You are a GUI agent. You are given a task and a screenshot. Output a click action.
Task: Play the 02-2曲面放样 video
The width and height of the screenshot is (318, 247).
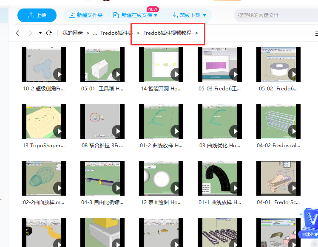(x=59, y=188)
